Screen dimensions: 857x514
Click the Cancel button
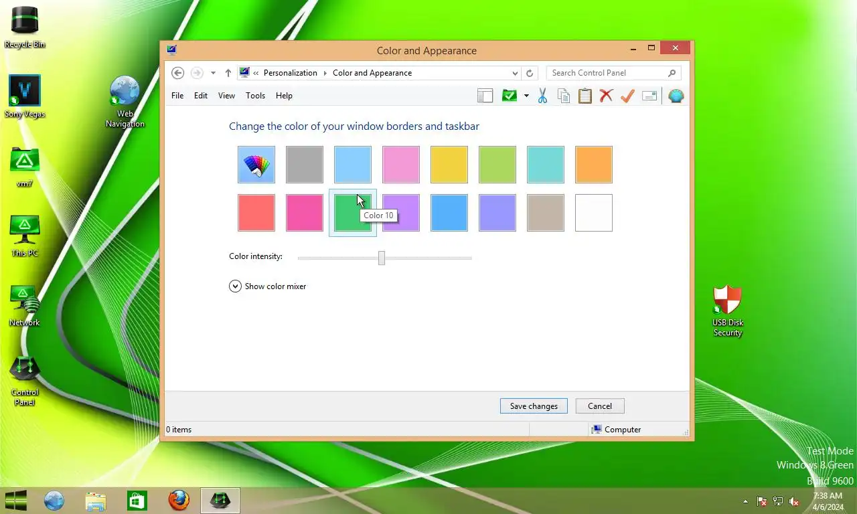pyautogui.click(x=600, y=406)
